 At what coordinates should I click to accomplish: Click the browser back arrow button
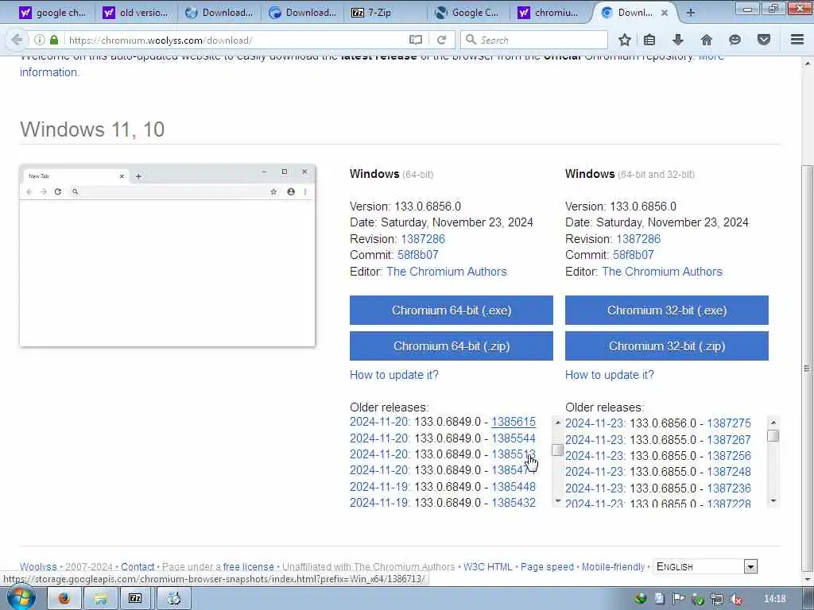click(x=17, y=40)
